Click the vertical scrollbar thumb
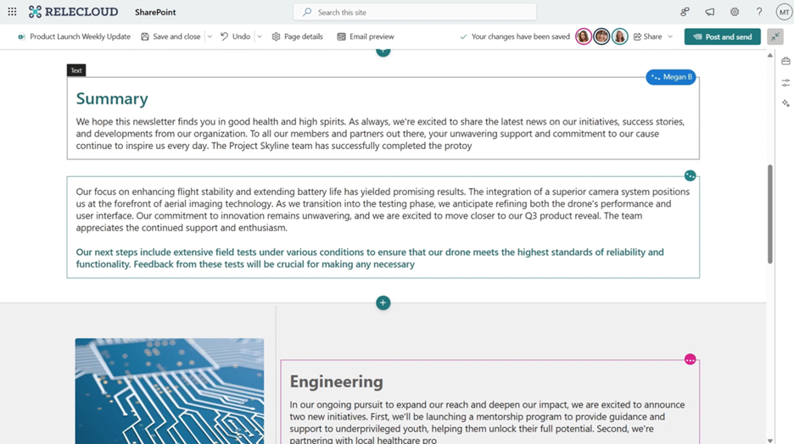The image size is (794, 444). pyautogui.click(x=770, y=214)
